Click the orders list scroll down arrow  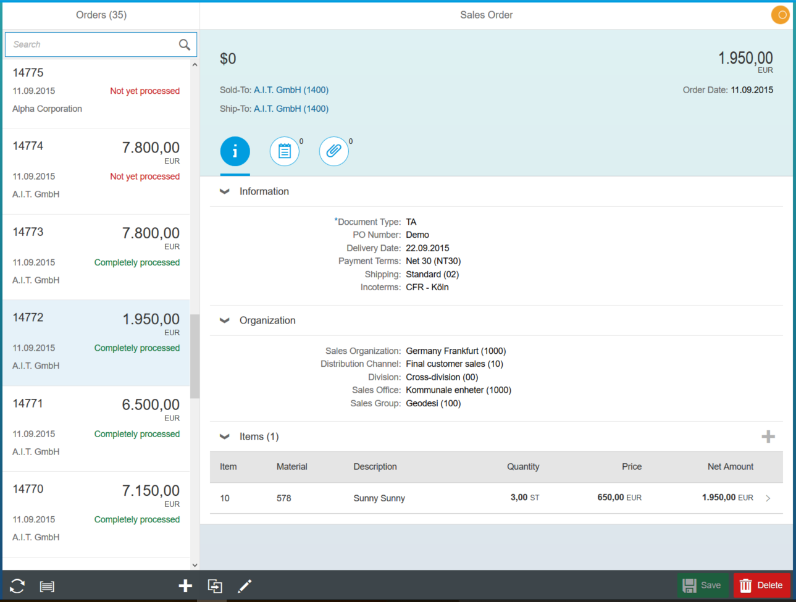click(x=195, y=564)
